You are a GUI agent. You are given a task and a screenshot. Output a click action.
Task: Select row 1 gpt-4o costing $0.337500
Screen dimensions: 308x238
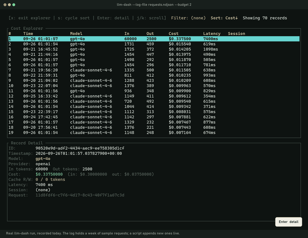(x=154, y=39)
